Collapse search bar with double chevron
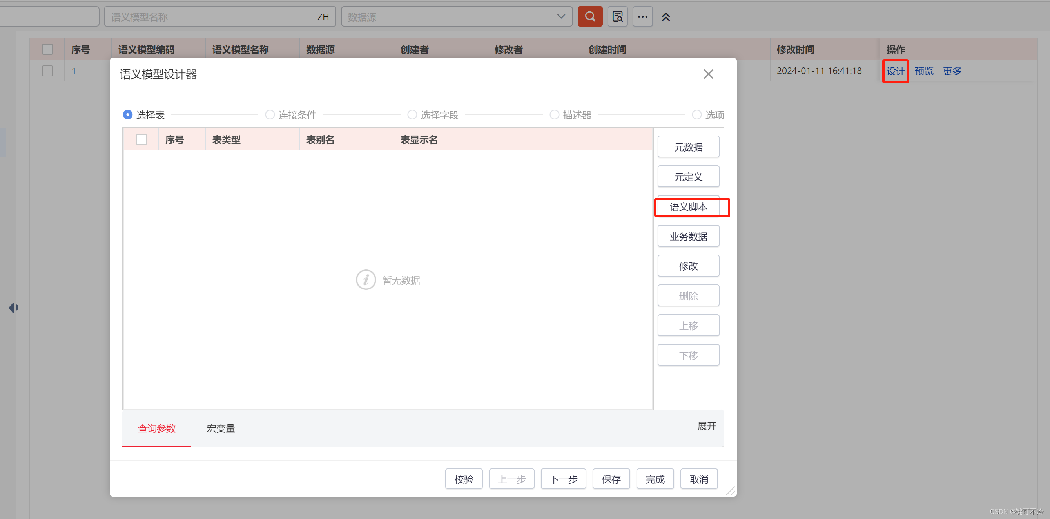Viewport: 1050px width, 519px height. (666, 17)
